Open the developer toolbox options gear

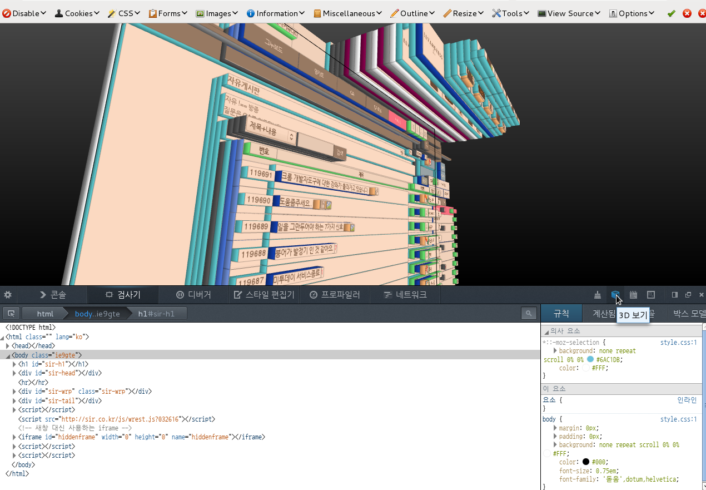click(x=8, y=295)
